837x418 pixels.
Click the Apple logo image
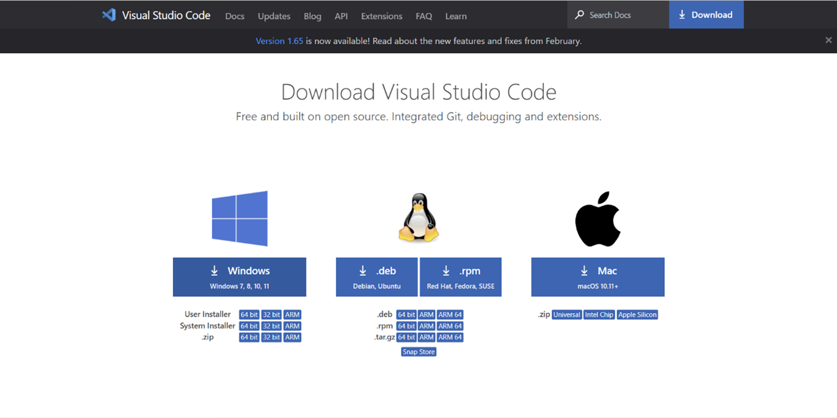[x=598, y=219]
